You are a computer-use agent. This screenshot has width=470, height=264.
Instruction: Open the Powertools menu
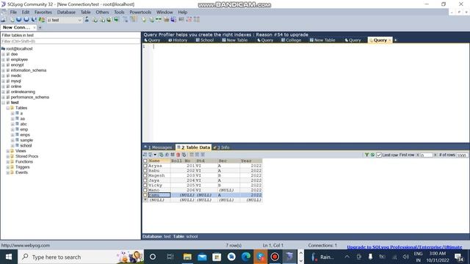[140, 12]
